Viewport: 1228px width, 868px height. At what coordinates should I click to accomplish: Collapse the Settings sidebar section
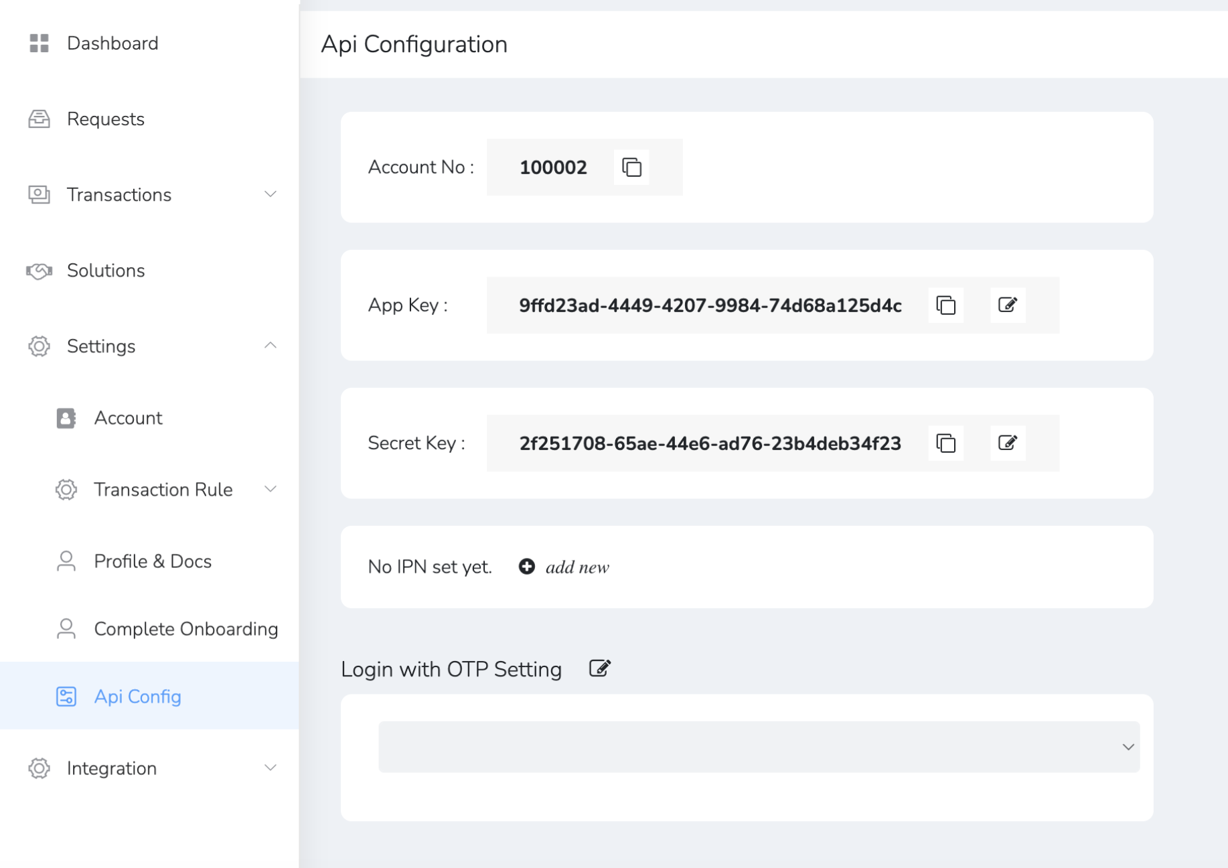click(271, 346)
